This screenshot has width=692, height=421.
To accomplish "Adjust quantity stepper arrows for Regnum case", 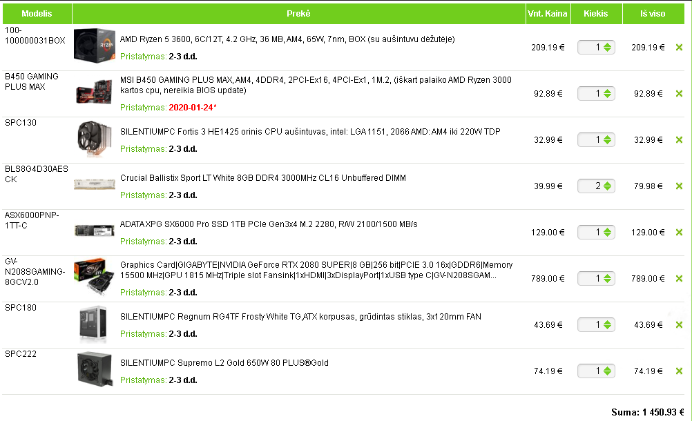I will [607, 325].
